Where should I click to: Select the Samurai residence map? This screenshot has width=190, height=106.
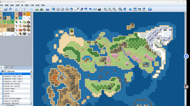pos(15,101)
